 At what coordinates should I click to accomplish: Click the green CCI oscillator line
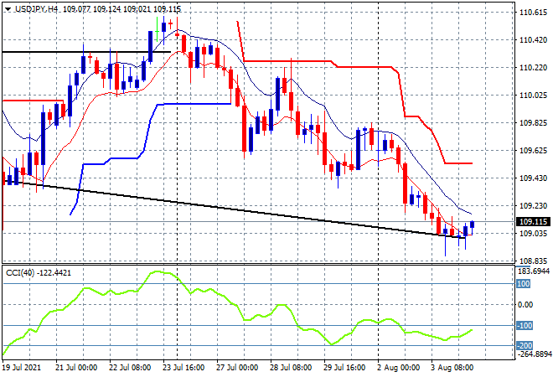(237, 307)
